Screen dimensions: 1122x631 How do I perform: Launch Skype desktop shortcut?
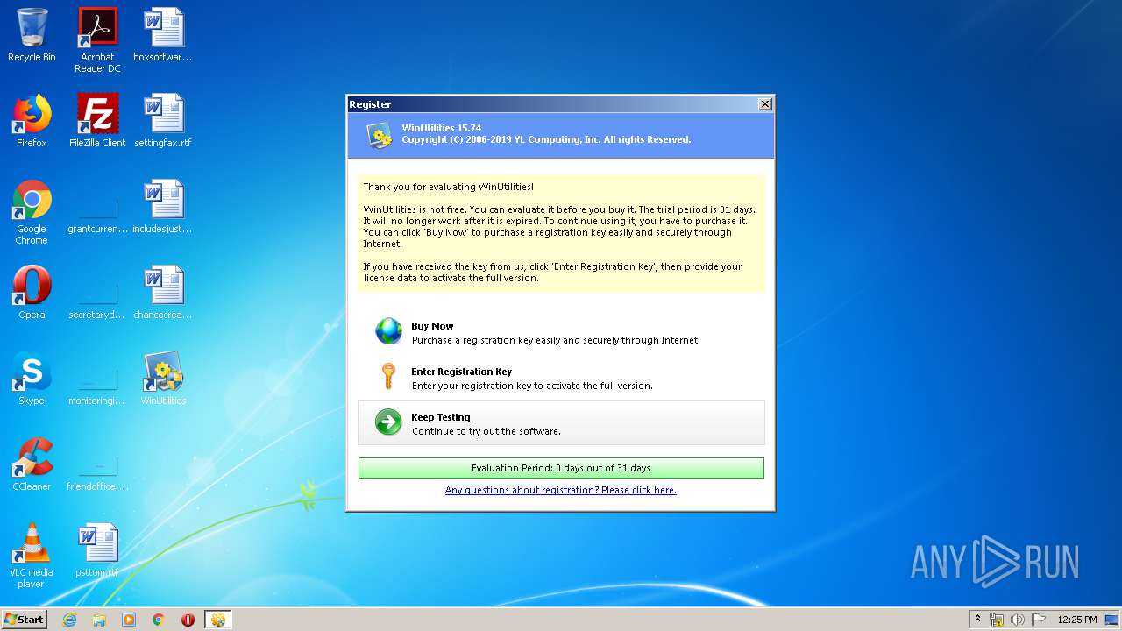click(32, 379)
